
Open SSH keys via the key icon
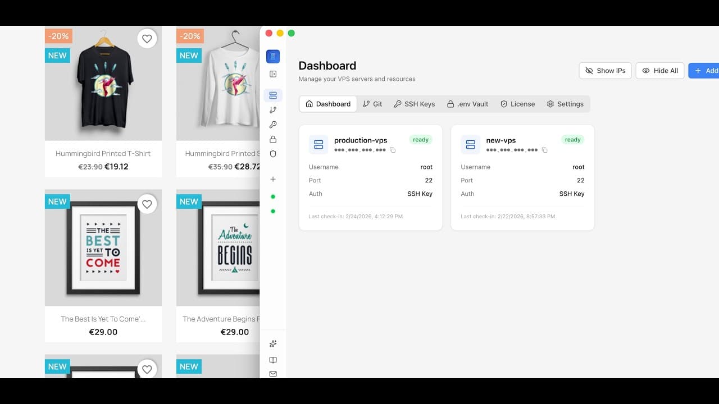(x=273, y=125)
